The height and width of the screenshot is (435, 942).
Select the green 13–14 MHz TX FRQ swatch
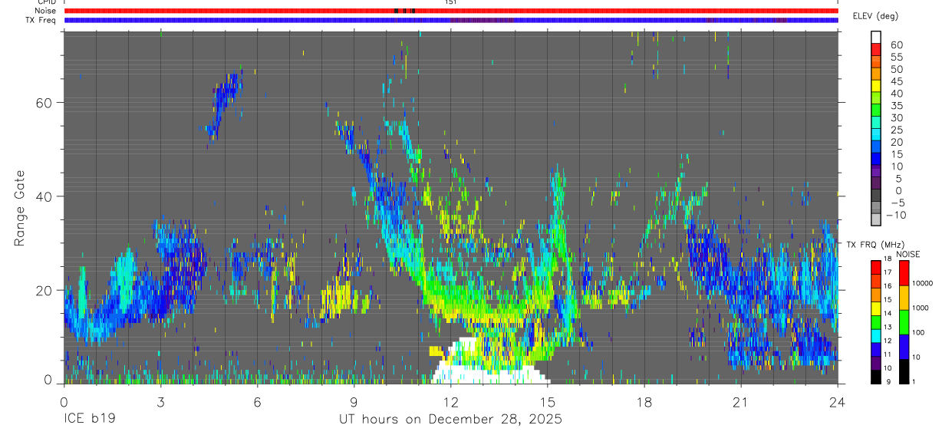[876, 323]
